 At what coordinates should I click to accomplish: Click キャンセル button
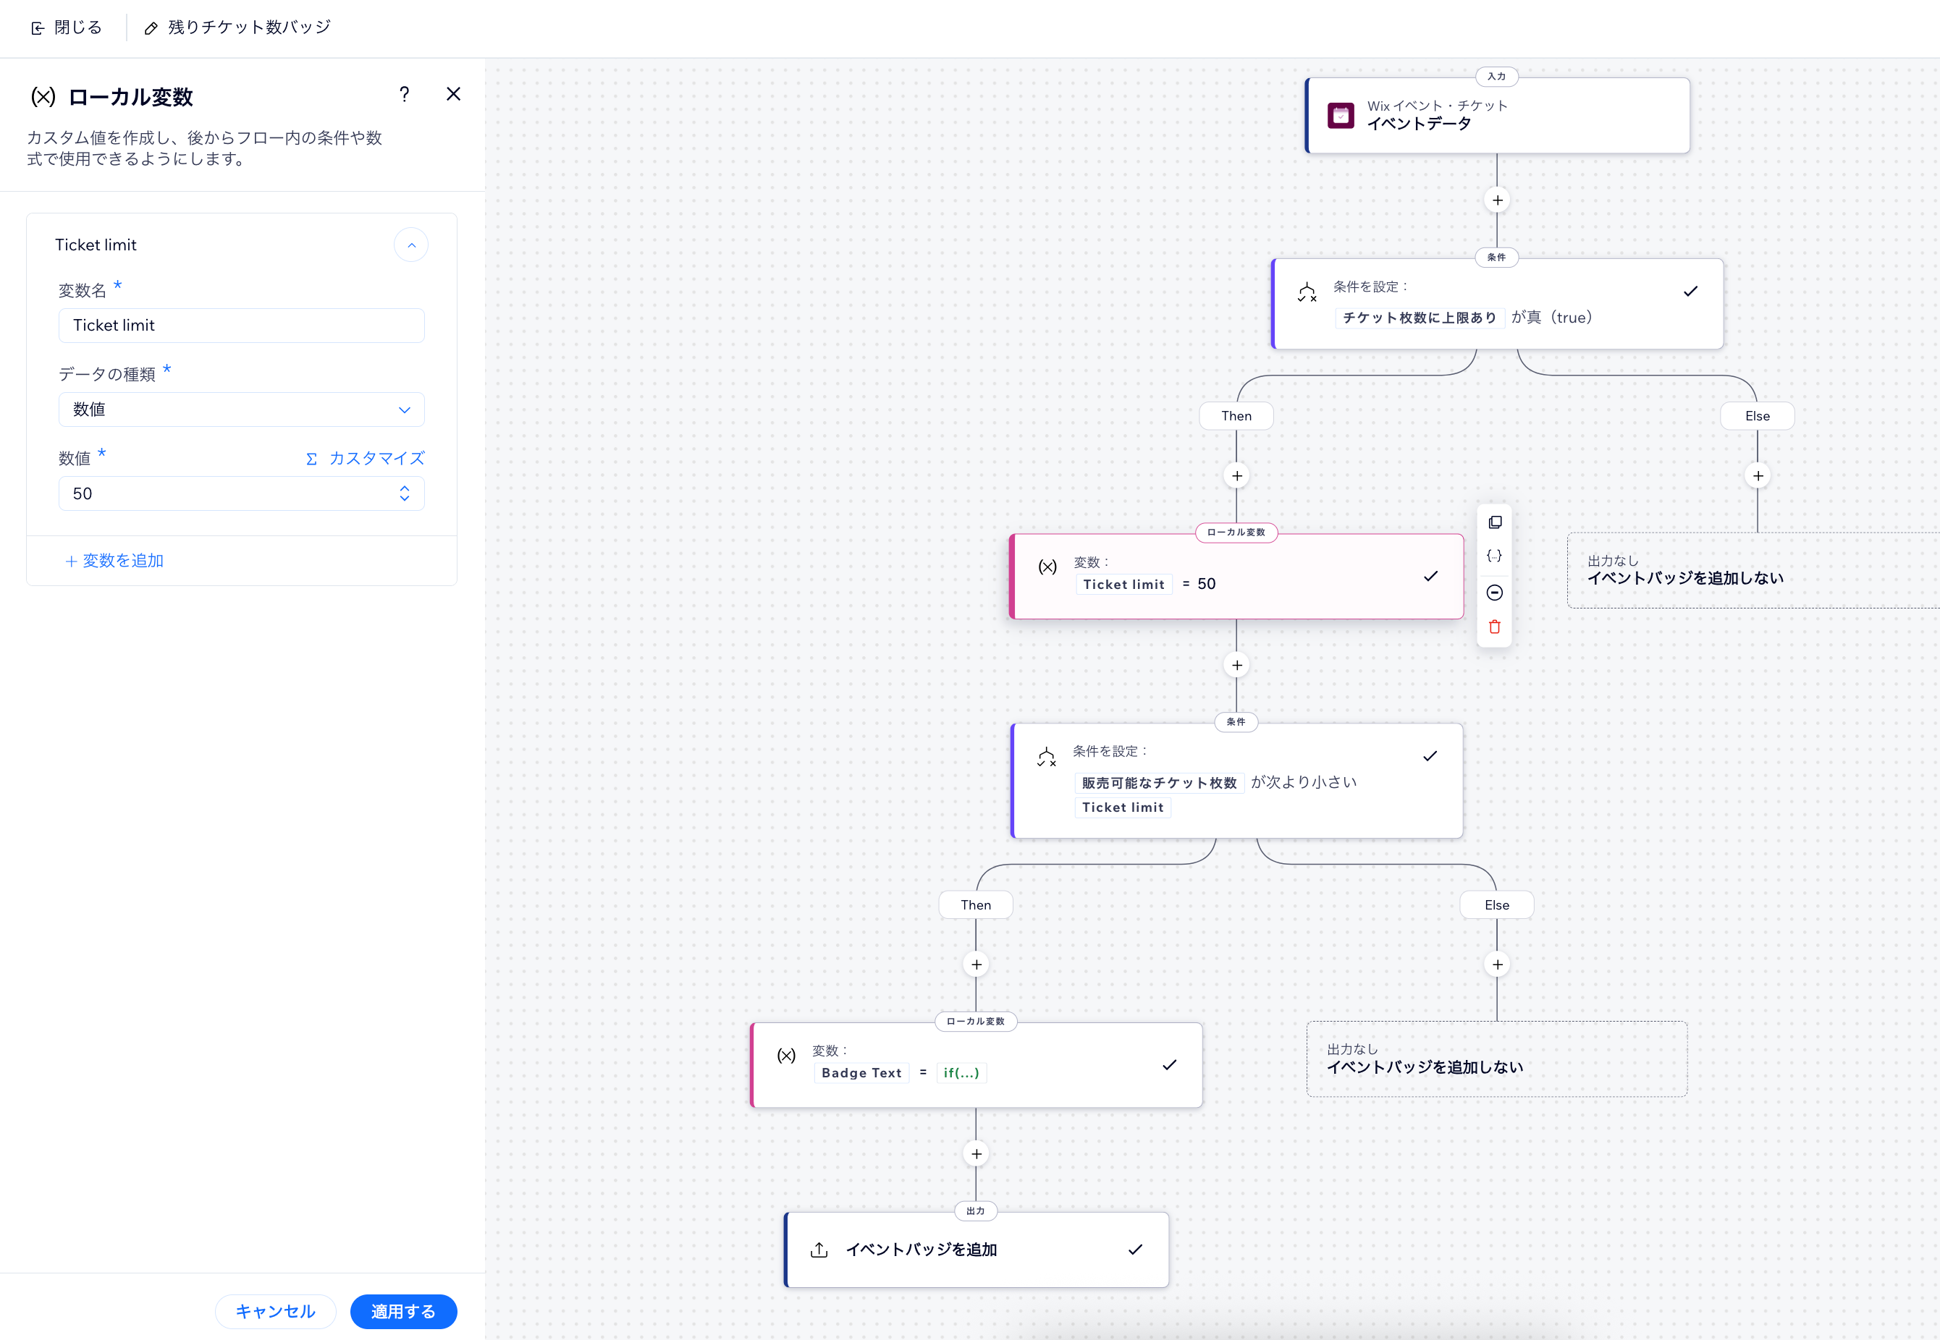click(x=276, y=1312)
